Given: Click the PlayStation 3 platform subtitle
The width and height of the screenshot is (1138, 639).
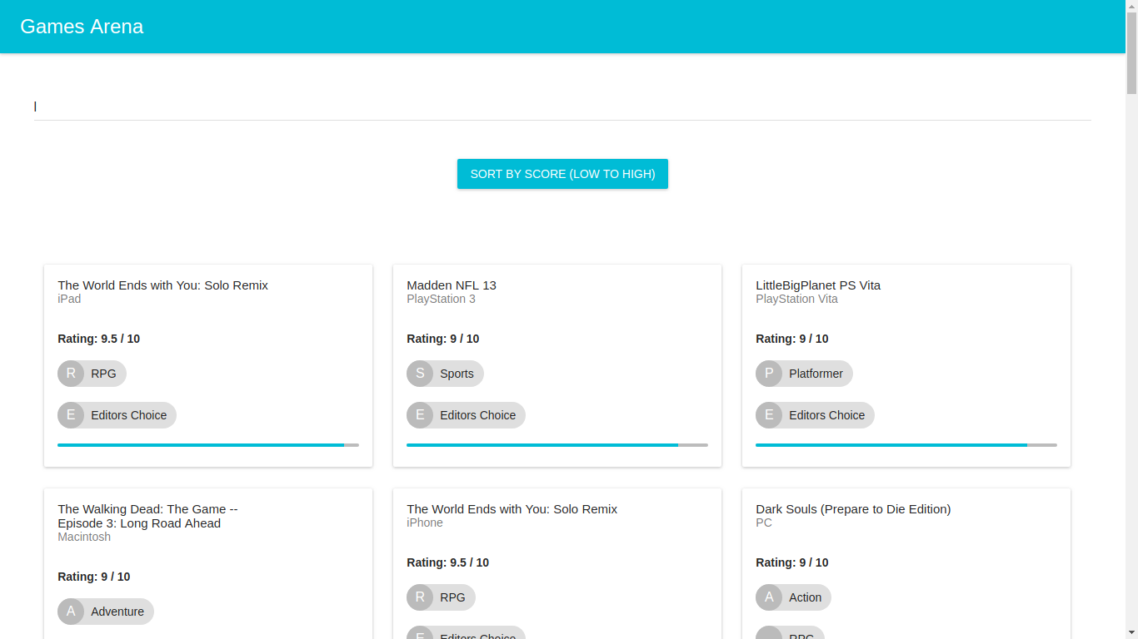Looking at the screenshot, I should click(x=442, y=299).
